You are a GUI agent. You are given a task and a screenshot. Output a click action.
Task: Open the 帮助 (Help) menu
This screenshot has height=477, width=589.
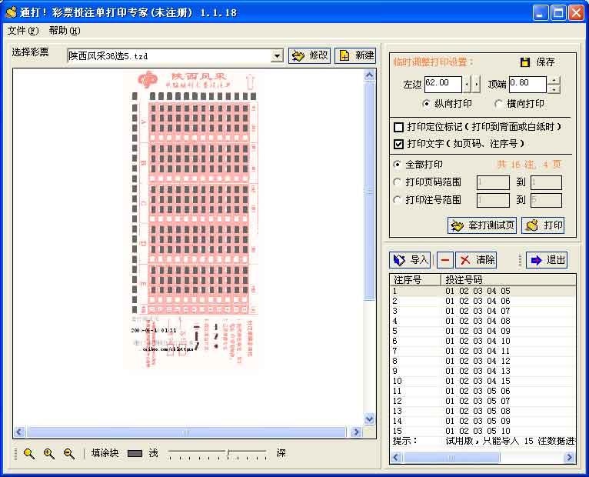click(64, 31)
